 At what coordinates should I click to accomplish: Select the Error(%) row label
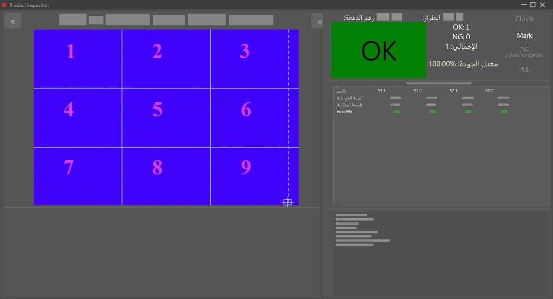coord(344,112)
